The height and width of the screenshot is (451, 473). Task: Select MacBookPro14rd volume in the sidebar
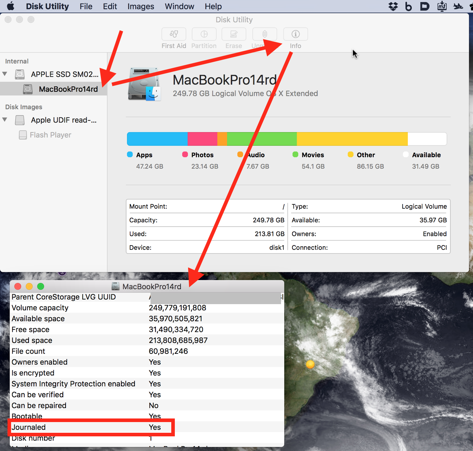coord(54,89)
